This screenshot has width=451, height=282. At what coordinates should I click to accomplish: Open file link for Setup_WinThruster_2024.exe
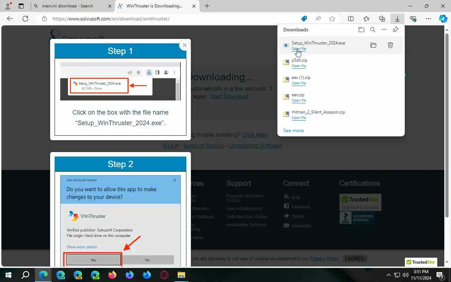coord(299,49)
